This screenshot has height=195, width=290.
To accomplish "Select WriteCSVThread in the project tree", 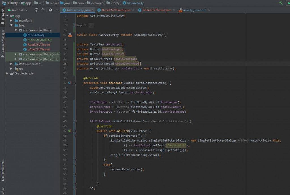I will click(39, 50).
